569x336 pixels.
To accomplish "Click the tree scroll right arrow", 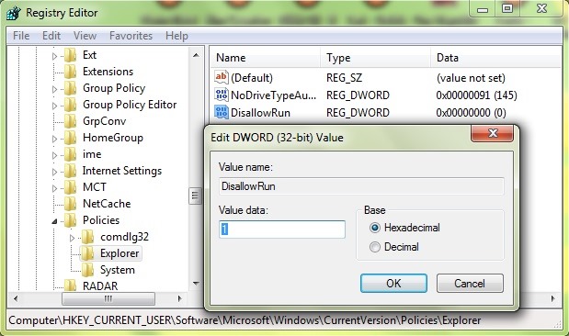I will pos(179,298).
